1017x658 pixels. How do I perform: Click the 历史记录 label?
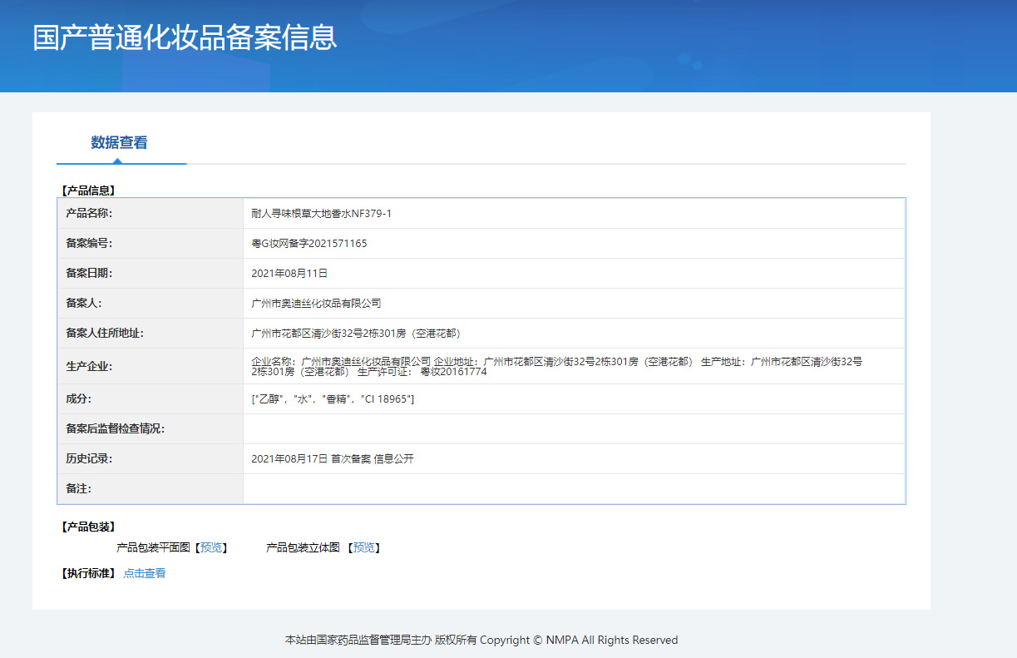click(89, 459)
